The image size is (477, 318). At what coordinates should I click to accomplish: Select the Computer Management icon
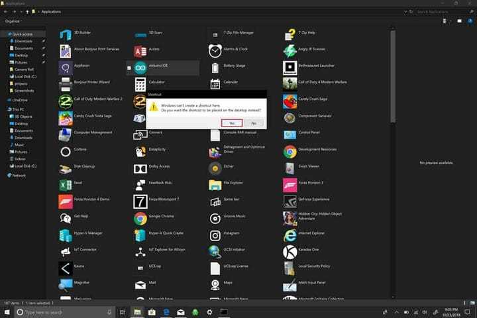(x=66, y=134)
